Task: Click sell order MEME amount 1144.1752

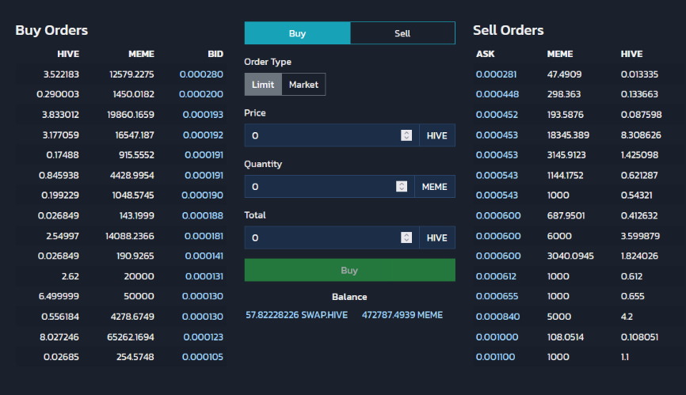Action: click(x=566, y=175)
